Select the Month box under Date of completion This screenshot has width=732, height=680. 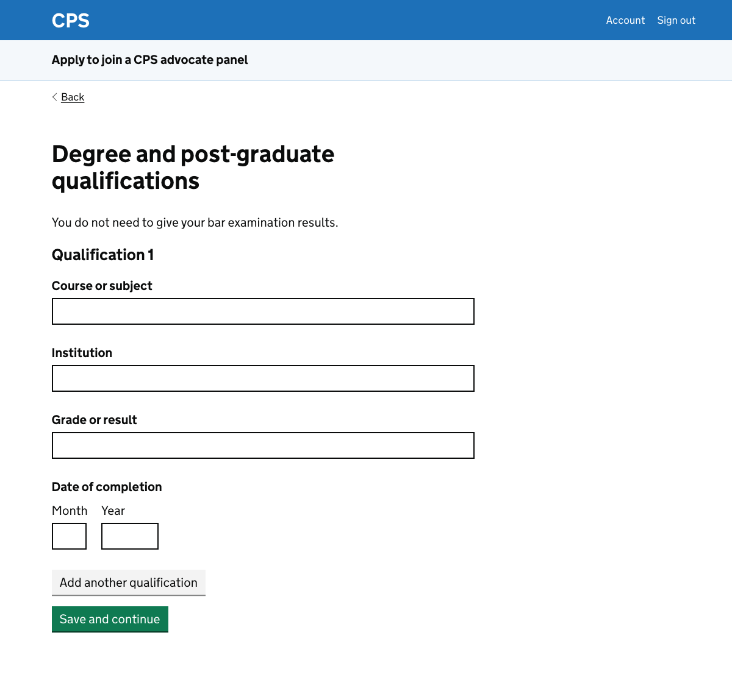click(x=69, y=536)
